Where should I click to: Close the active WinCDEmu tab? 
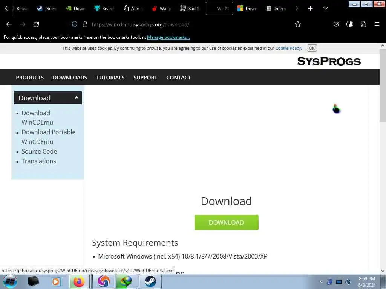(227, 8)
